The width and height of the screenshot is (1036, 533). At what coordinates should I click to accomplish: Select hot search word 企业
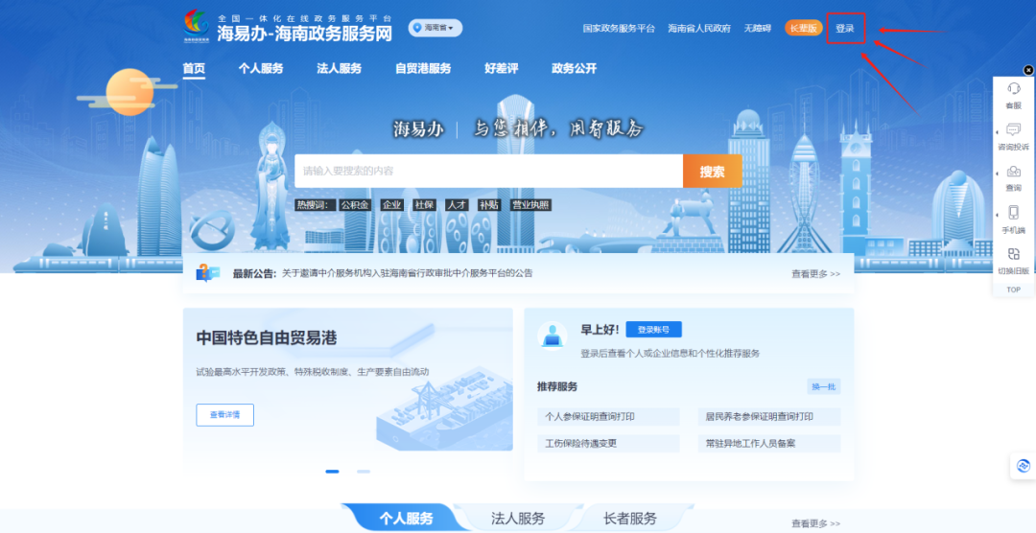[391, 205]
